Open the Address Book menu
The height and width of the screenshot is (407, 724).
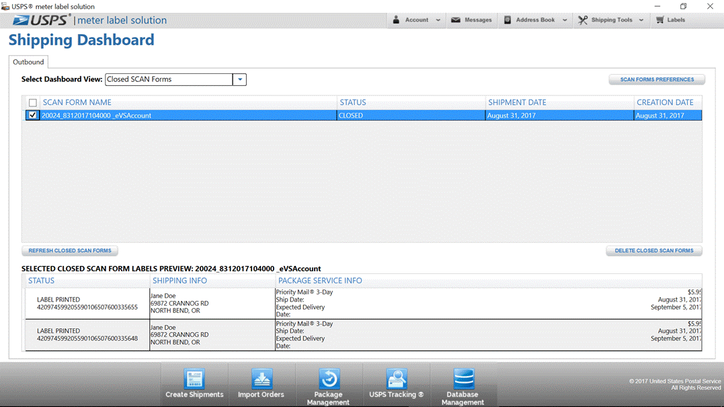(x=535, y=20)
